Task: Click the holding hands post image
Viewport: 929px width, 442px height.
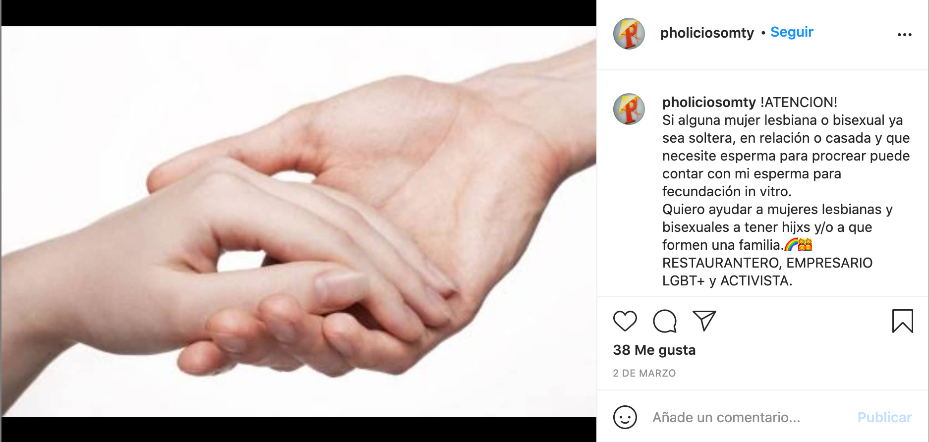Action: tap(299, 221)
